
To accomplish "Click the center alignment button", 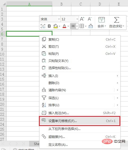I will click(x=73, y=26).
